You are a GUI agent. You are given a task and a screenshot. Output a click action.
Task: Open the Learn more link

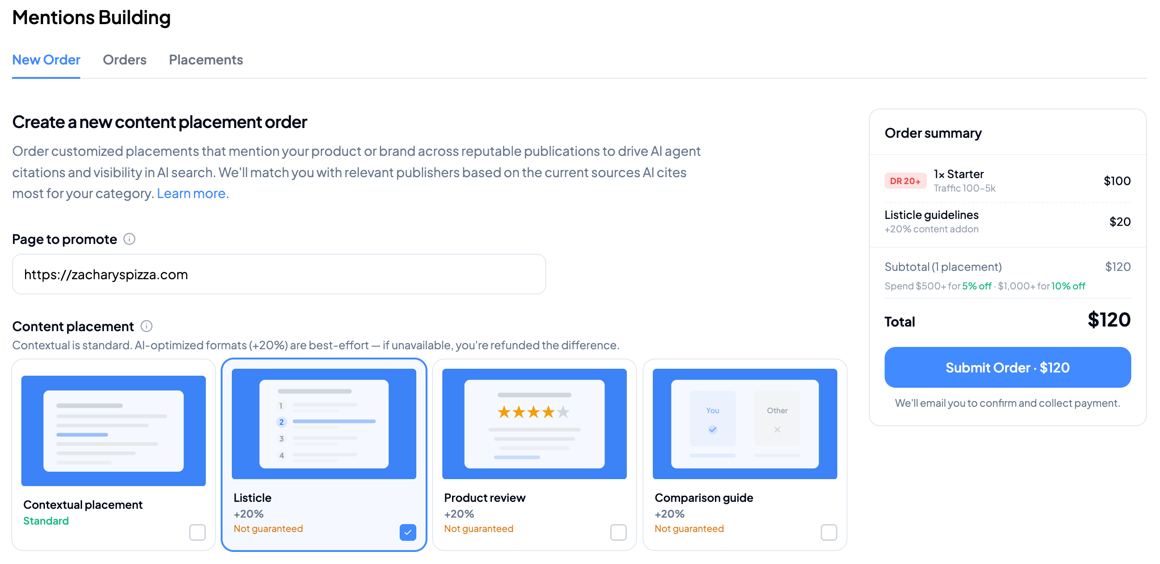192,193
